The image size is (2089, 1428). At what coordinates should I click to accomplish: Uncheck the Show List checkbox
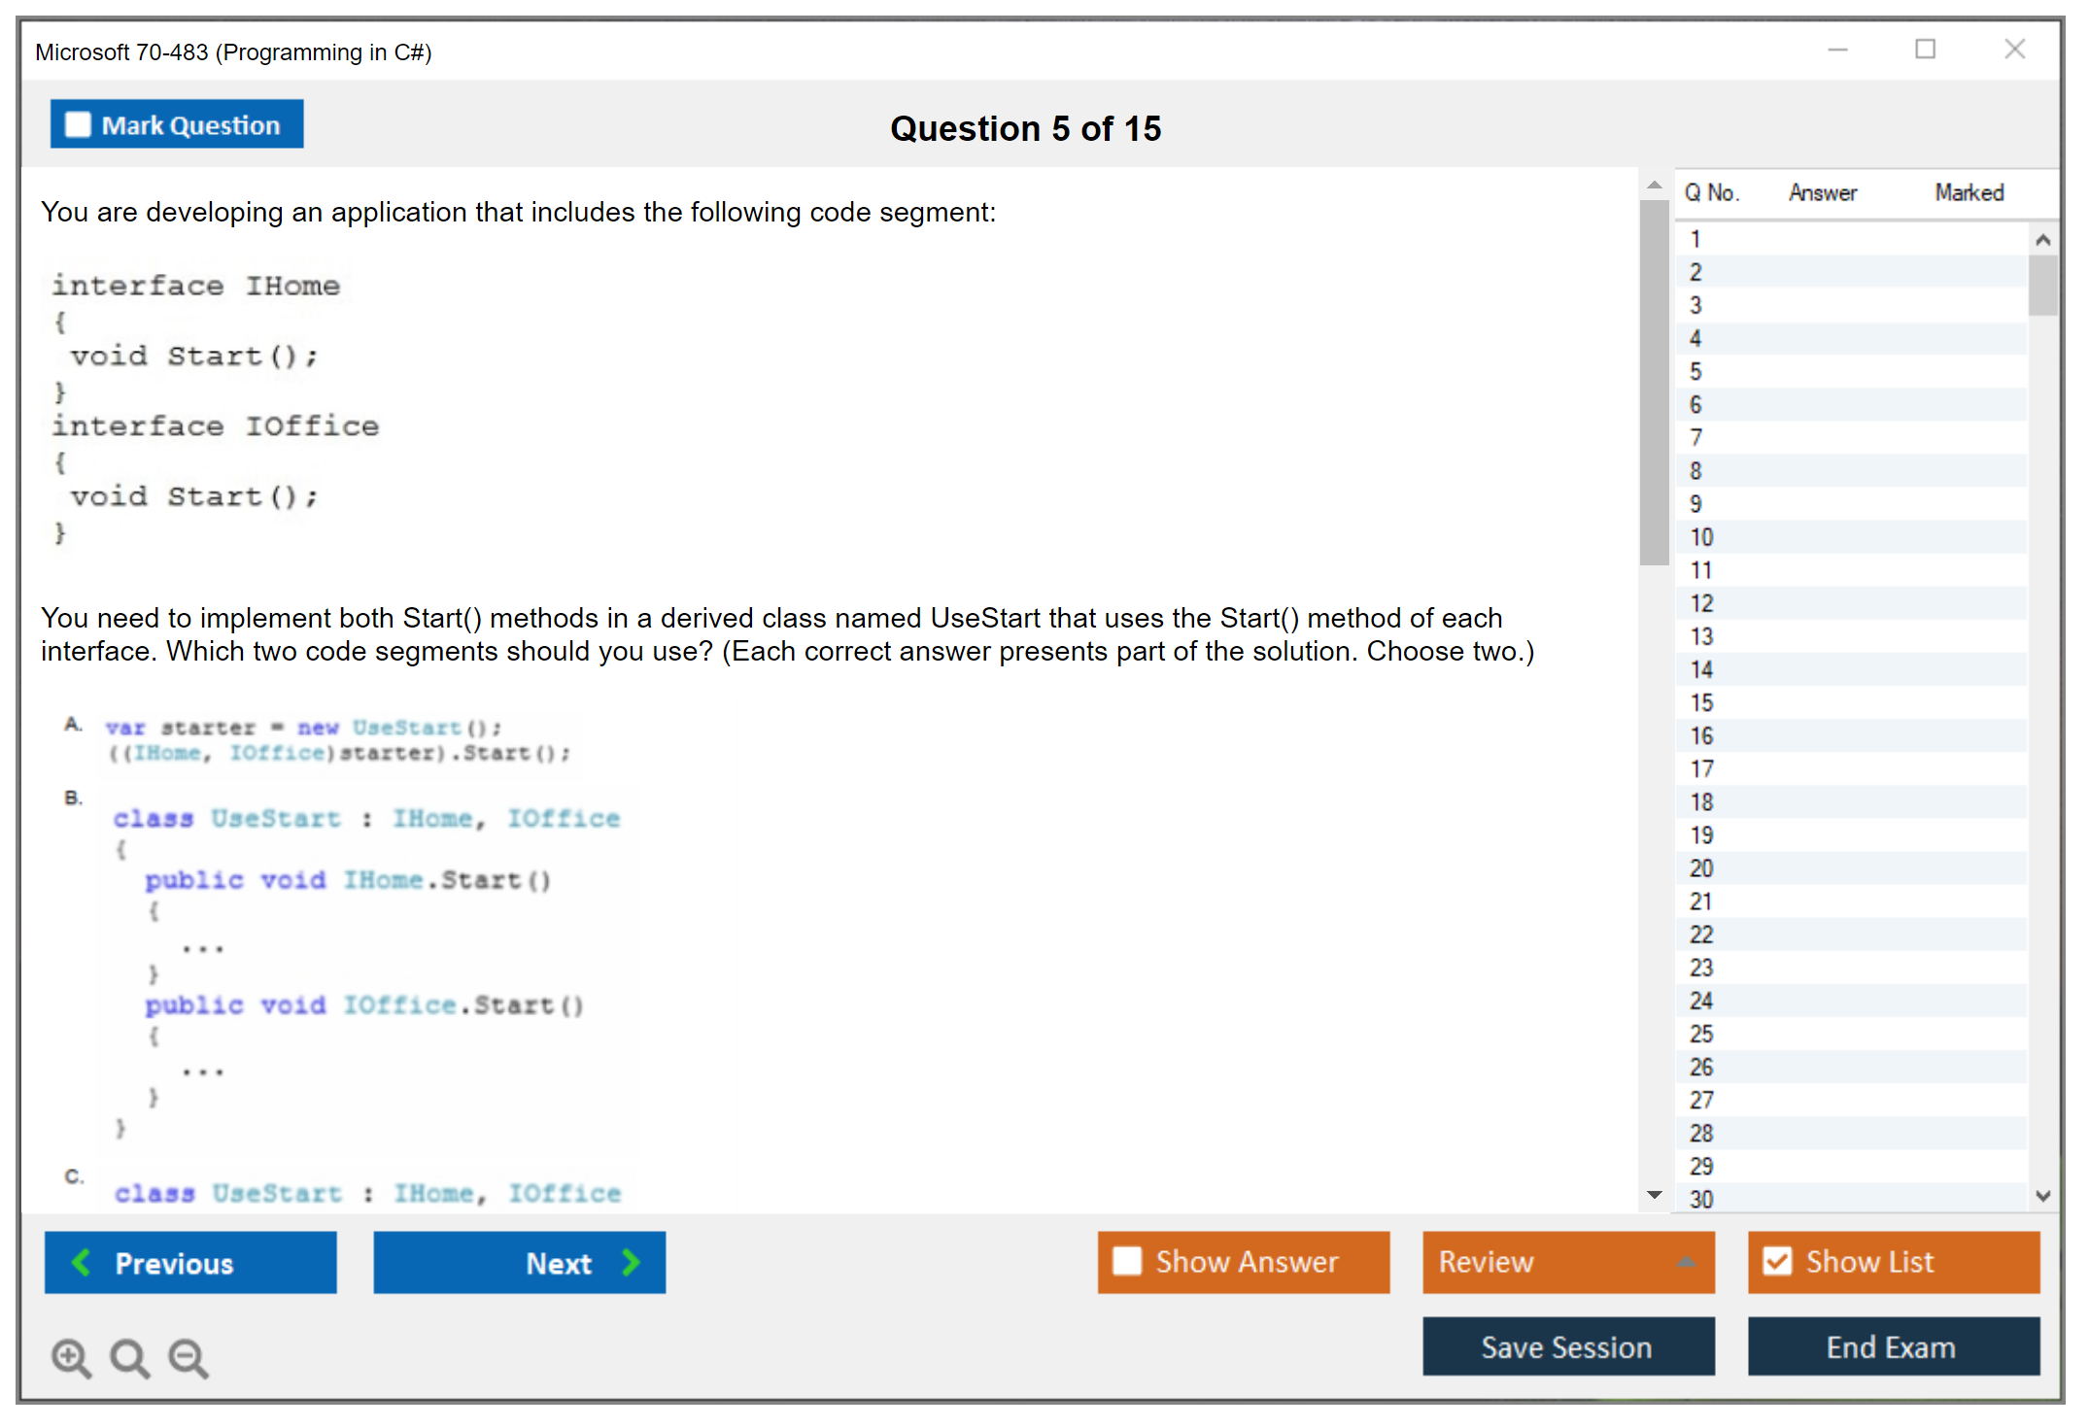coord(1777,1261)
